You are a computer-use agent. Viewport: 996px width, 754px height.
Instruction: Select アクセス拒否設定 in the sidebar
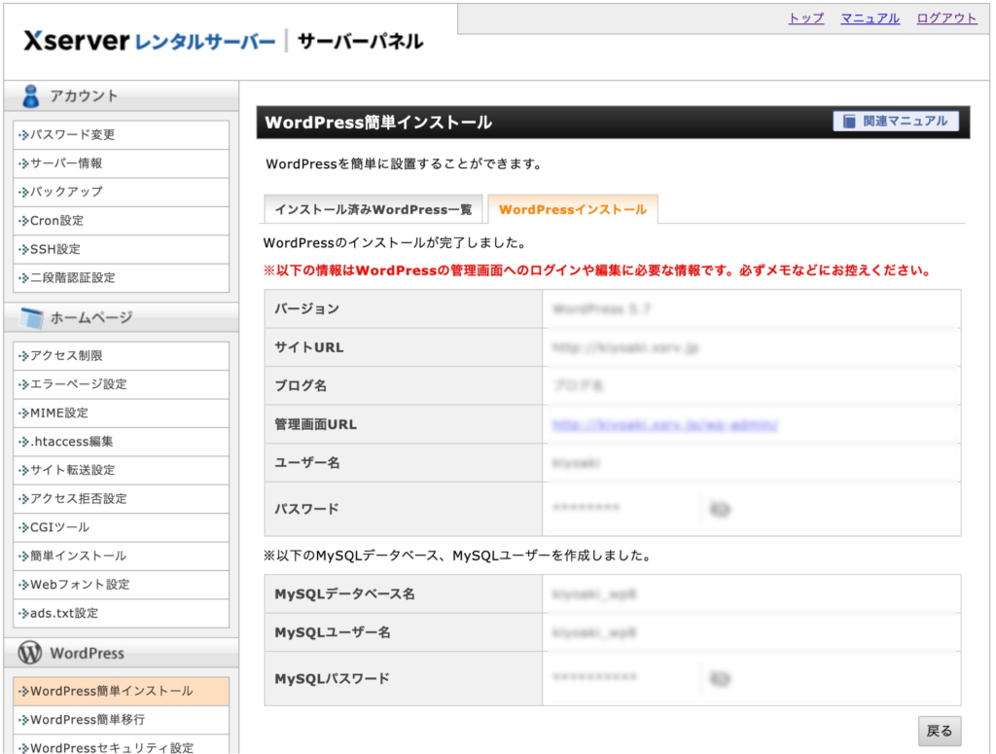click(x=121, y=499)
